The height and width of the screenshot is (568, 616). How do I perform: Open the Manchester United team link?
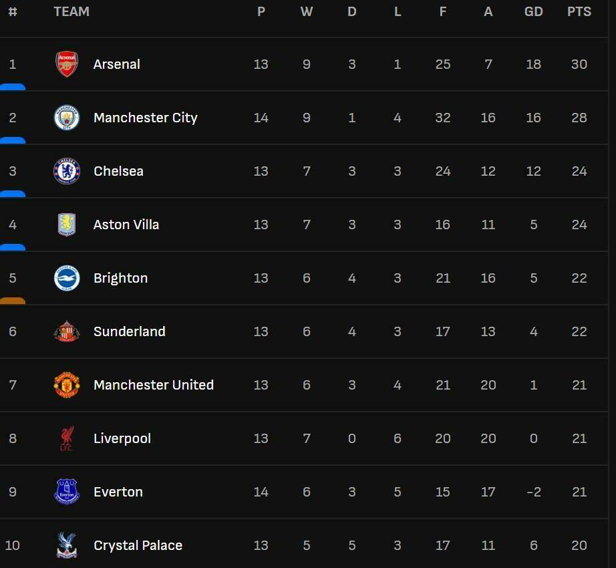coord(154,385)
